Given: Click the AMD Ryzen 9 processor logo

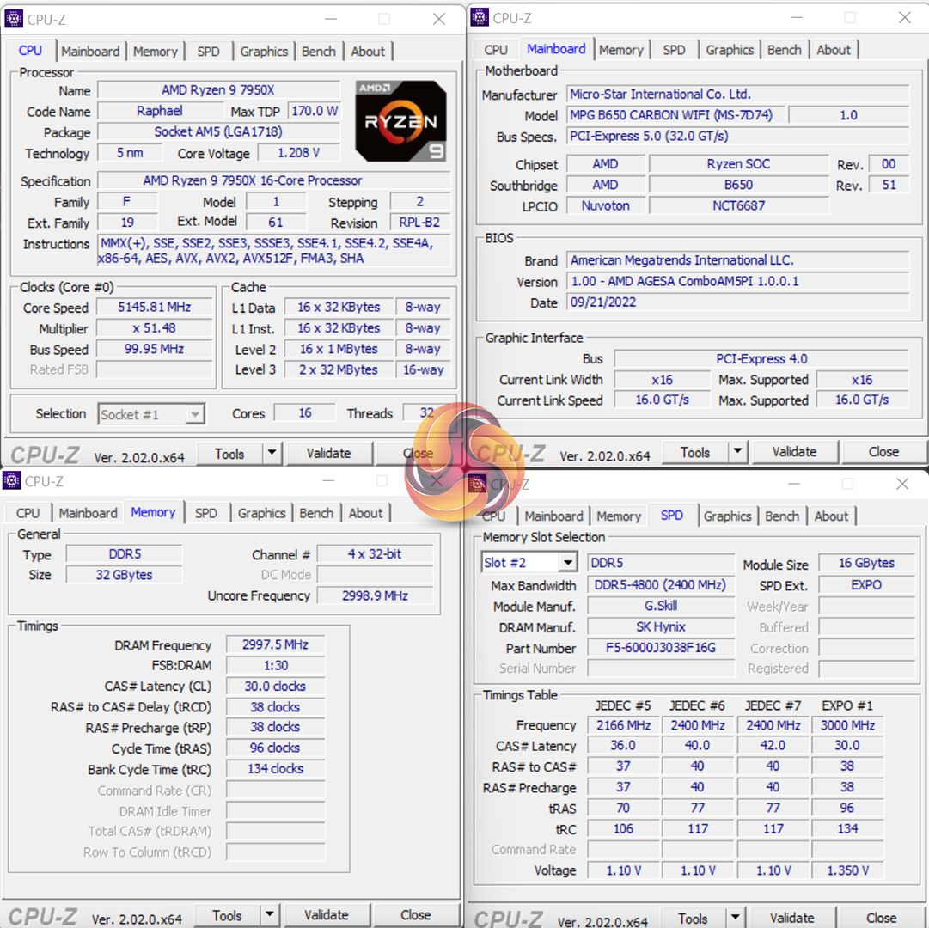Looking at the screenshot, I should tap(400, 121).
